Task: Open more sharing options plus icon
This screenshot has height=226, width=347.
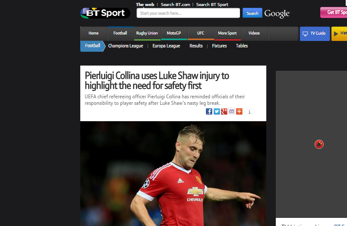Action: (239, 111)
